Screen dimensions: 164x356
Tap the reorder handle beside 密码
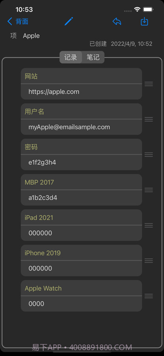click(x=149, y=155)
